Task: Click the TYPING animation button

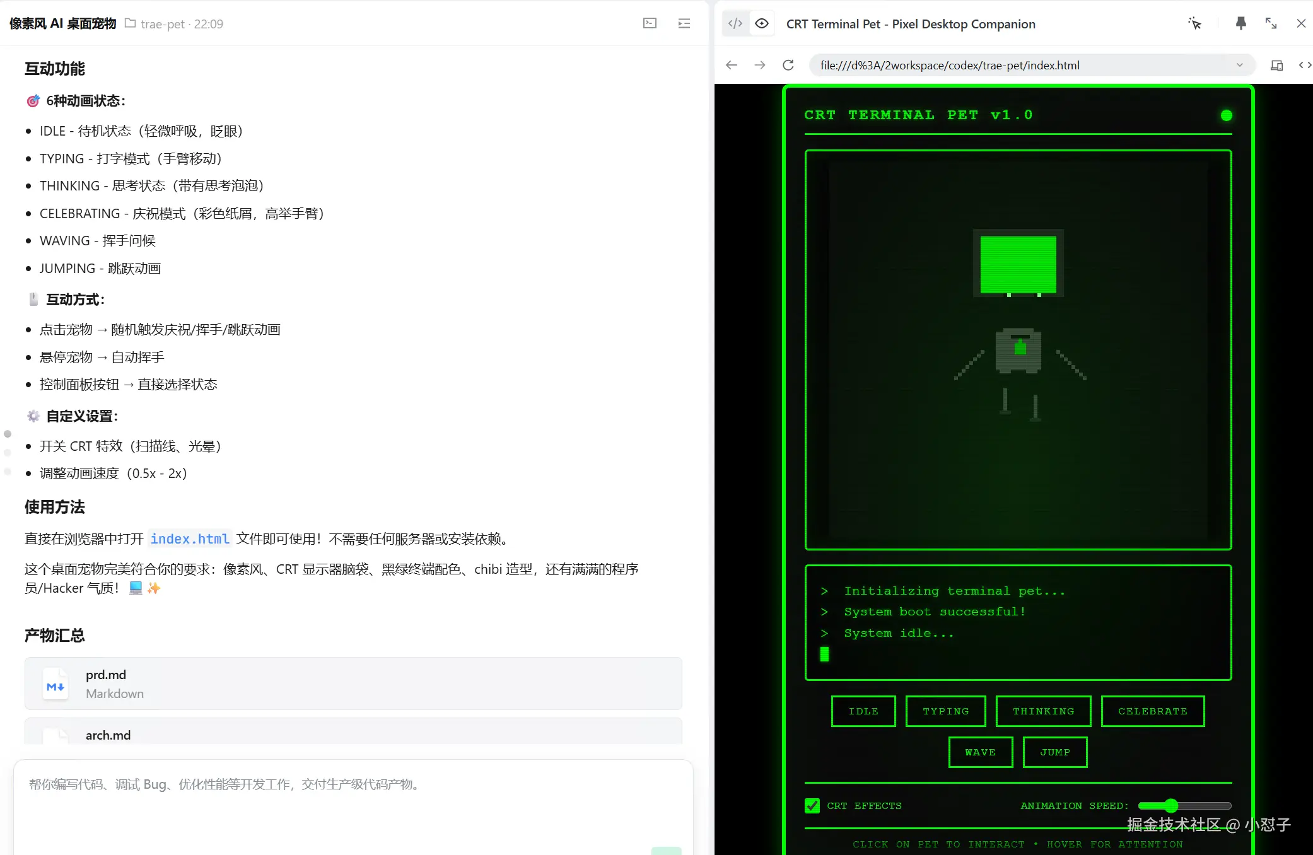Action: tap(945, 711)
